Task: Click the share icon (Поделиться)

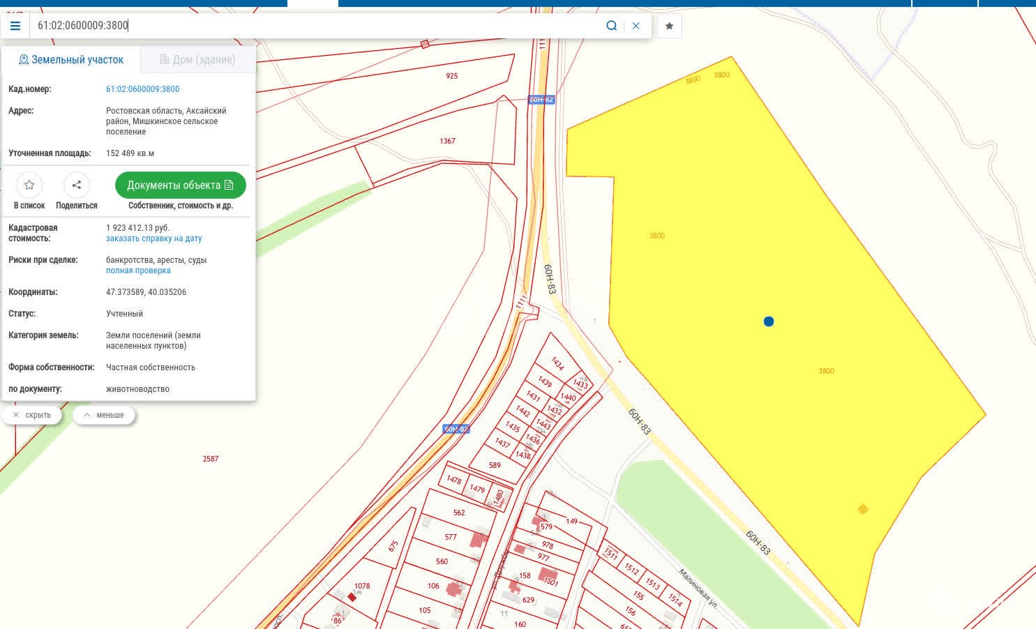Action: tap(77, 185)
